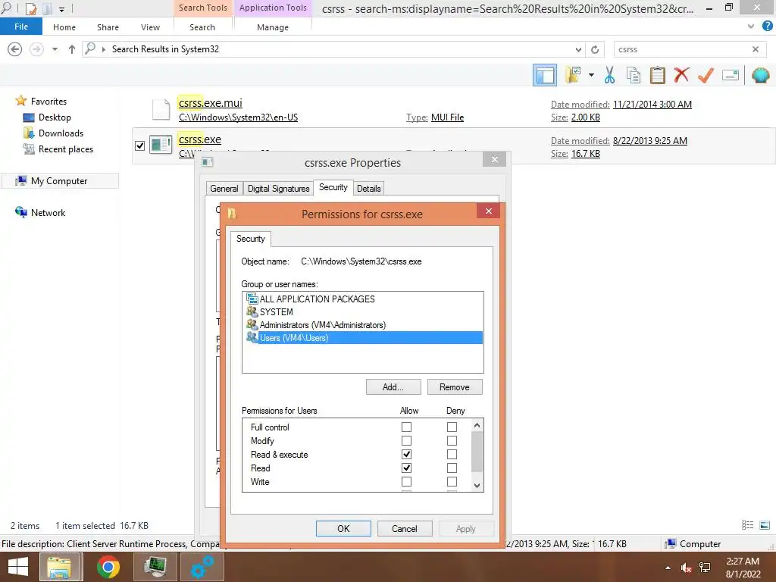Open the Windows Start button
The image size is (776, 582).
pyautogui.click(x=18, y=567)
